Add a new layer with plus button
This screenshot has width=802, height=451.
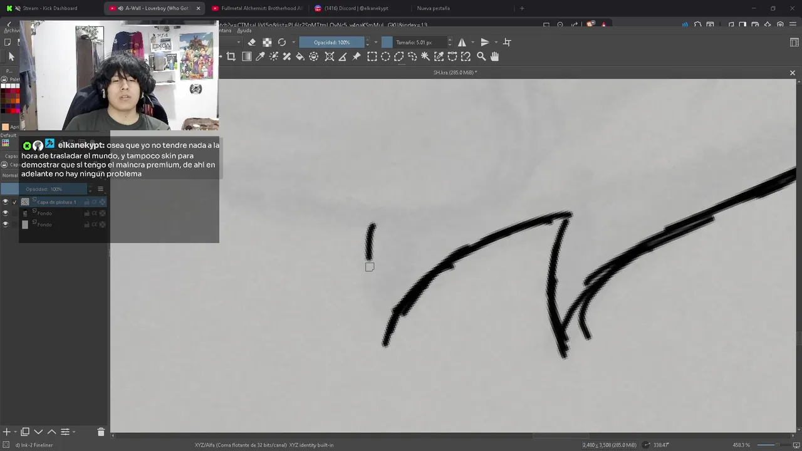tap(6, 432)
